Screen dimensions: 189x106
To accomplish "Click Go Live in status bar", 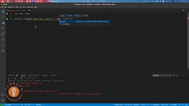I will click(164, 105).
